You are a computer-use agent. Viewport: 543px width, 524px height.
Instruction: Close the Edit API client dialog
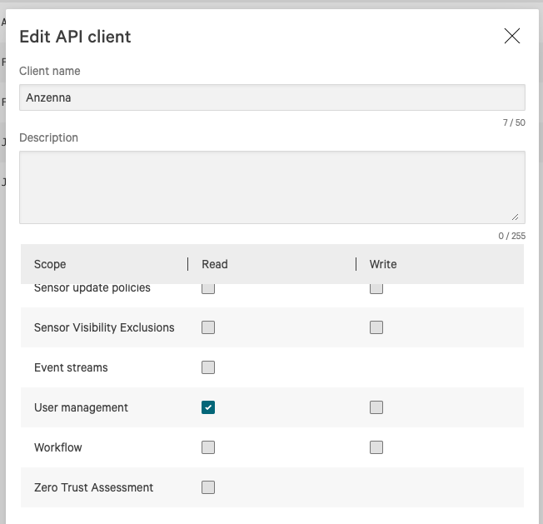point(512,36)
